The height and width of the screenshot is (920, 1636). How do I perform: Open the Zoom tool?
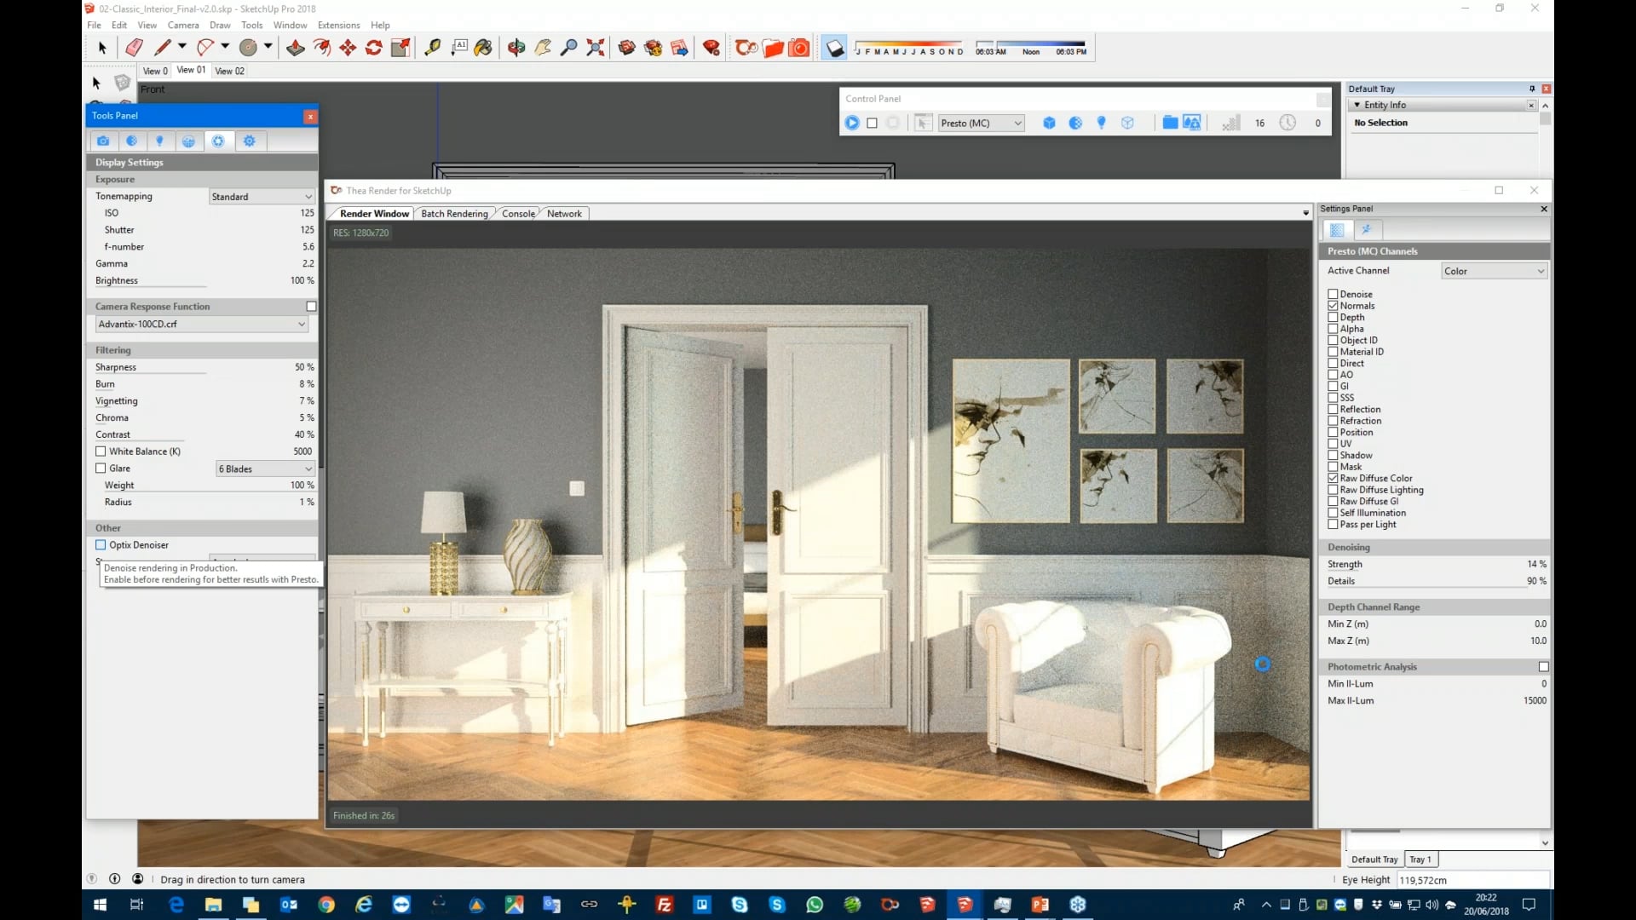(569, 48)
